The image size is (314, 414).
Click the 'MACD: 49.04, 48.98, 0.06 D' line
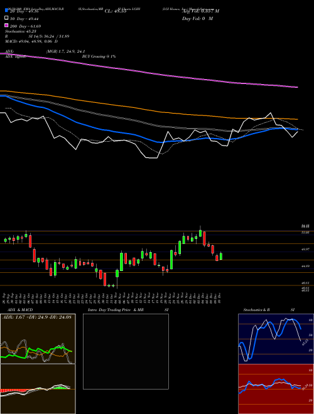click(31, 41)
